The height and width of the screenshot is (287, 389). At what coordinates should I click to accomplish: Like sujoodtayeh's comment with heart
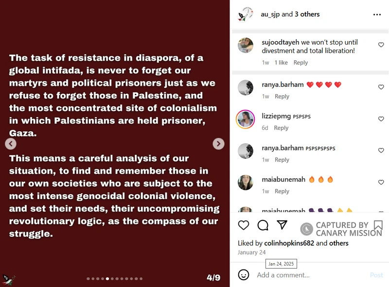pyautogui.click(x=381, y=45)
